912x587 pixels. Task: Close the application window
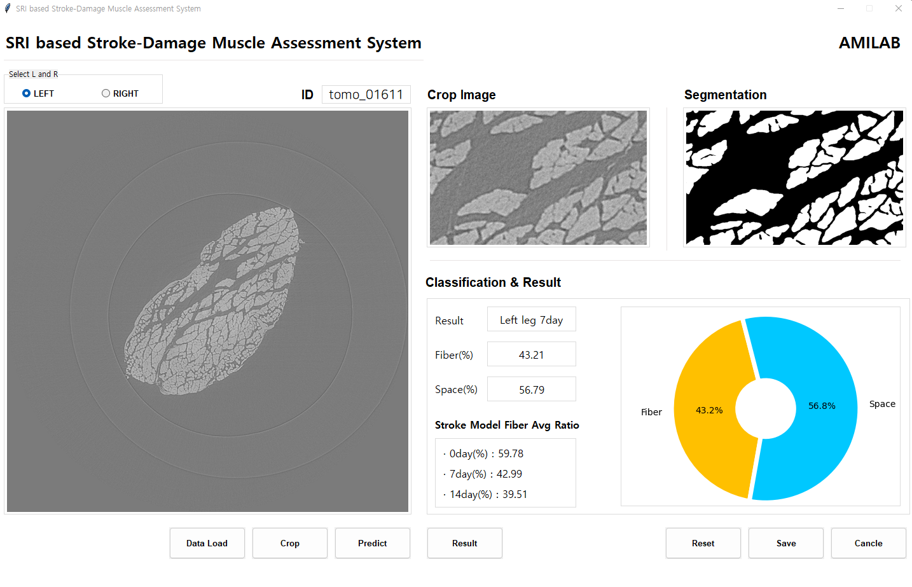tap(898, 8)
